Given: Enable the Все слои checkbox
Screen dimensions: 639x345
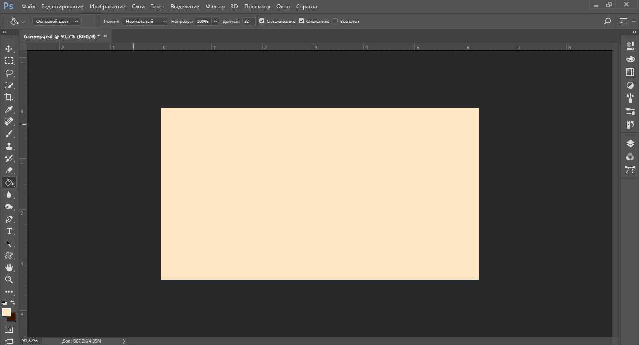Looking at the screenshot, I should pos(335,21).
